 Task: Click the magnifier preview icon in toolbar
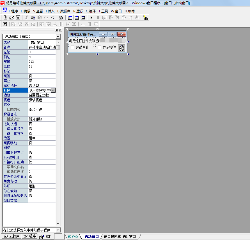(x=61, y=18)
